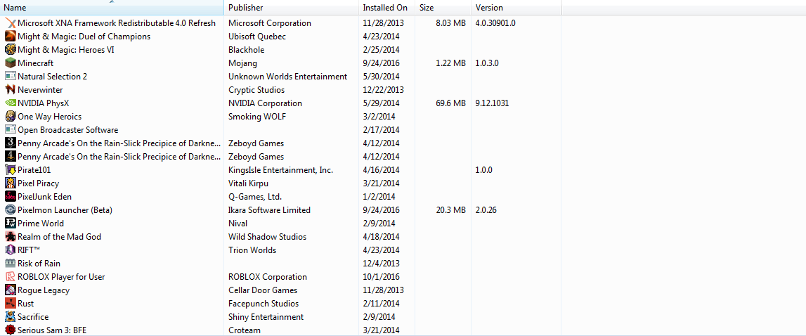Click publisher ROBLOX Corporation

click(268, 277)
